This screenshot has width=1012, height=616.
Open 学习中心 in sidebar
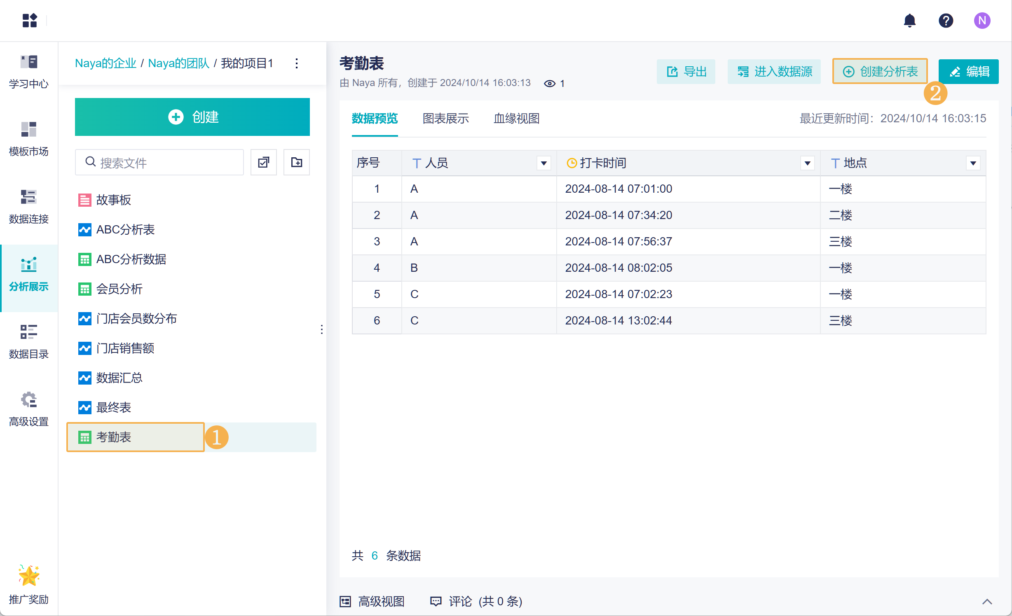[29, 72]
